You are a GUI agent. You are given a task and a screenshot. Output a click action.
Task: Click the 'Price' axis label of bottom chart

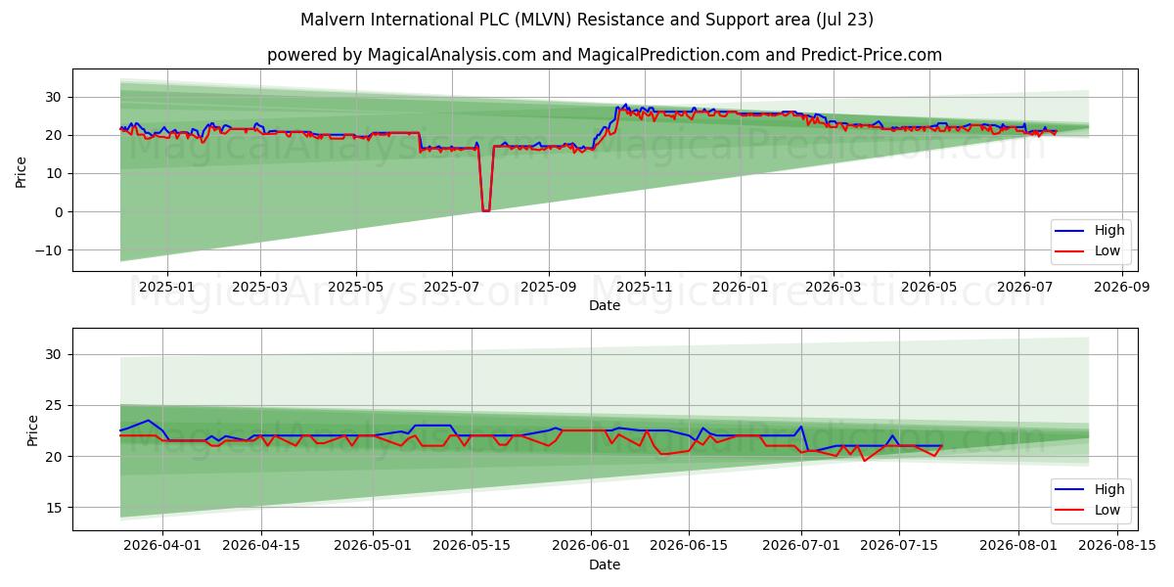(x=34, y=429)
